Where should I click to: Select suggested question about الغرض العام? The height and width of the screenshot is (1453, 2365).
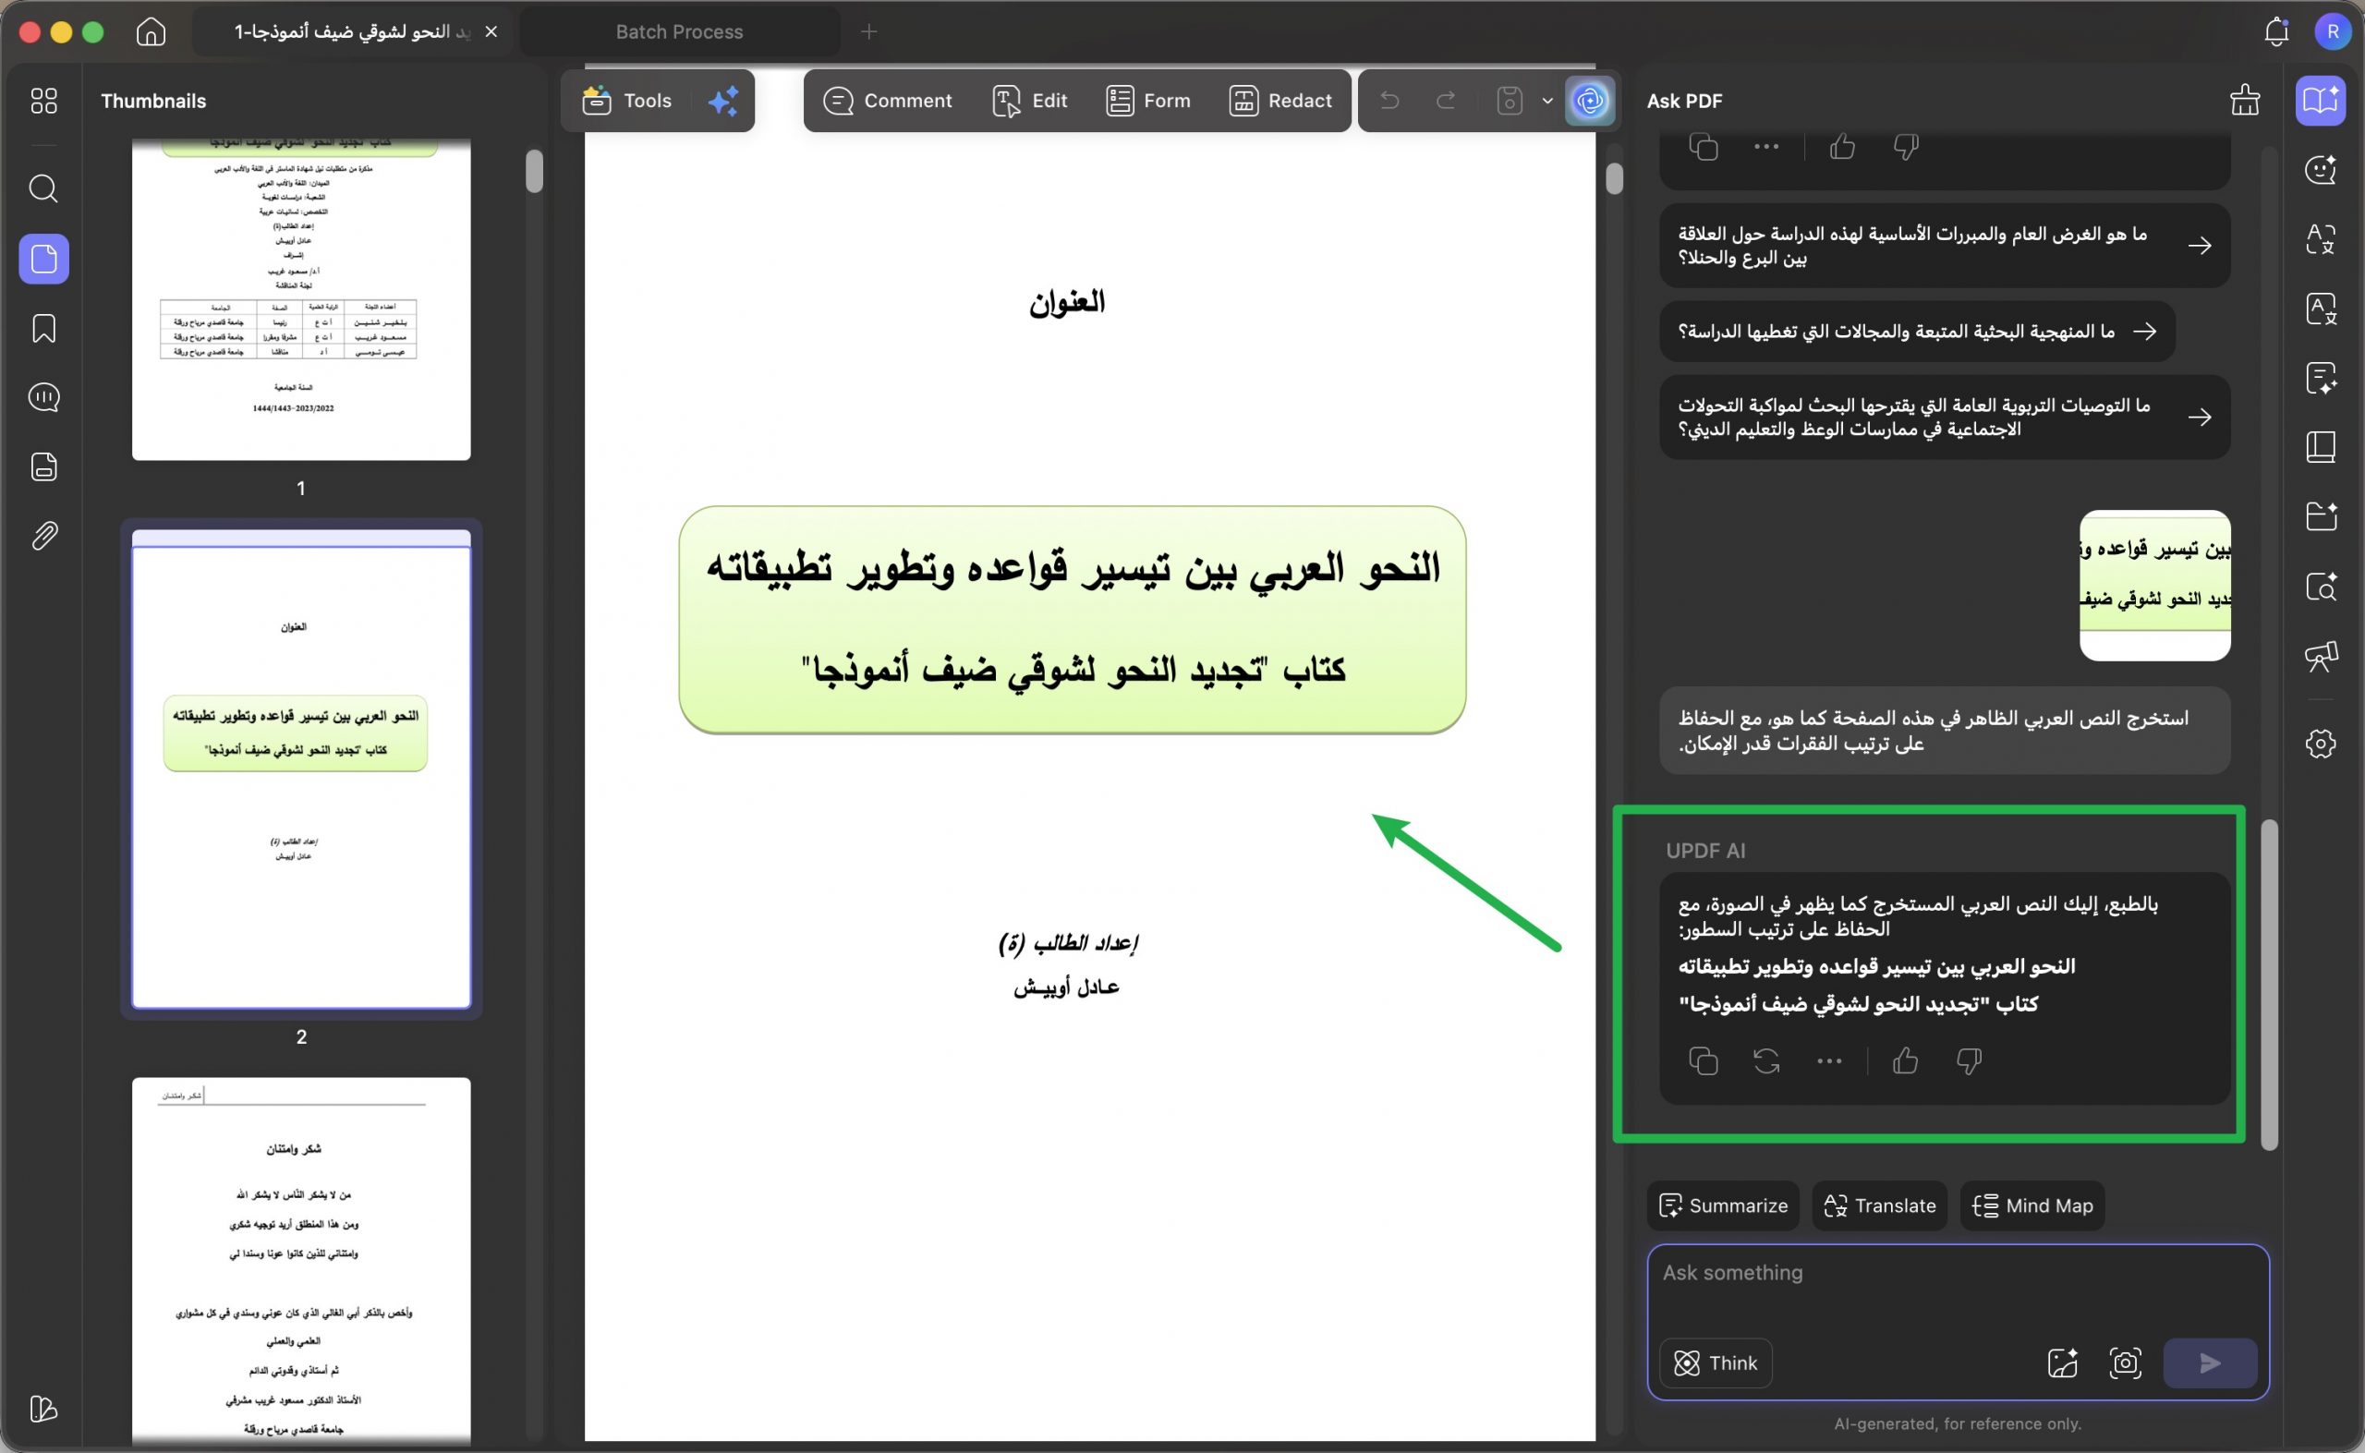[1944, 245]
